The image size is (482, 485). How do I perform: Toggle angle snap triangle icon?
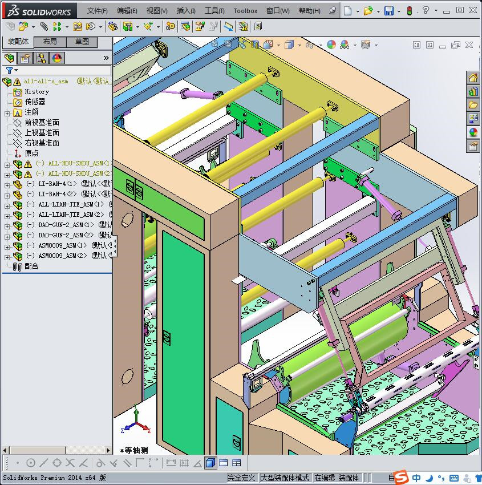point(198,463)
